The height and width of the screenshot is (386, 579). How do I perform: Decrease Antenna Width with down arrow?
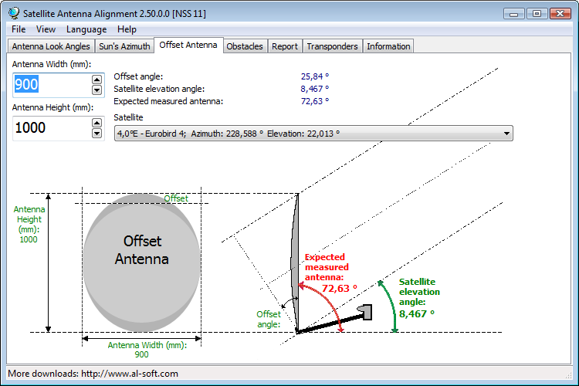[x=96, y=90]
